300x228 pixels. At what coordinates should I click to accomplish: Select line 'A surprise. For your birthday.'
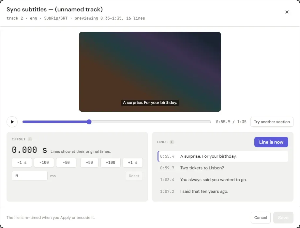223,156
